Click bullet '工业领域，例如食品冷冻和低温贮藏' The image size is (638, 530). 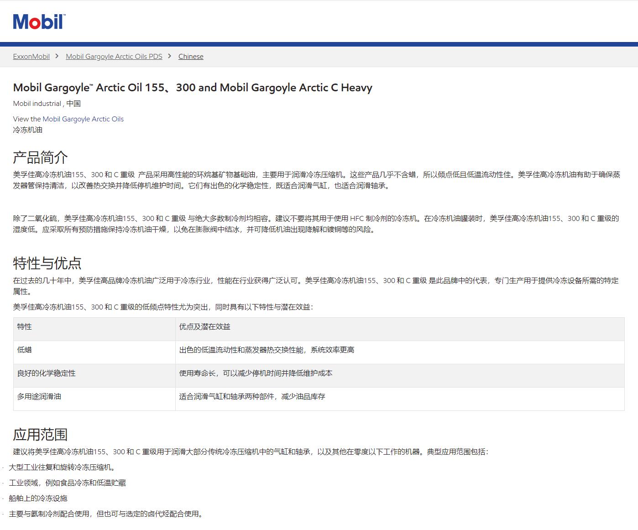67,483
